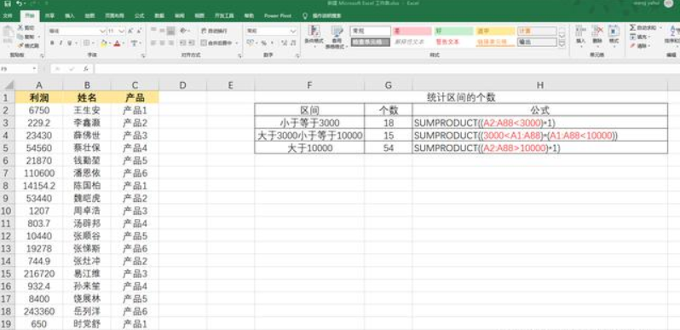Screen dimensions: 680x330
Task: Apply the yellow fill color bucket
Action: click(104, 43)
